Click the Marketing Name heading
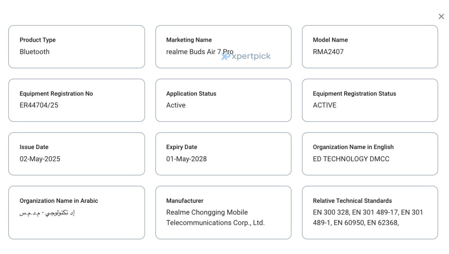Image resolution: width=449 pixels, height=254 pixels. click(x=189, y=40)
